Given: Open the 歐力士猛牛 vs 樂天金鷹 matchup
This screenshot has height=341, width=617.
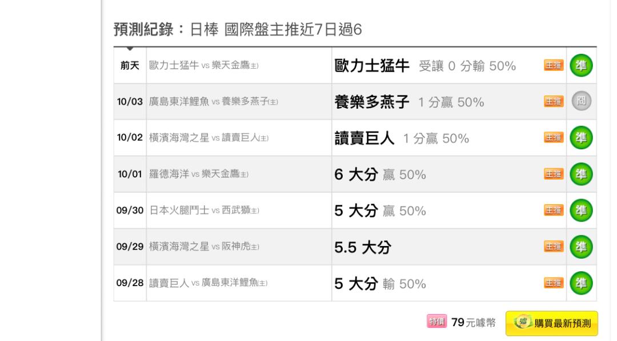Looking at the screenshot, I should pyautogui.click(x=204, y=65).
